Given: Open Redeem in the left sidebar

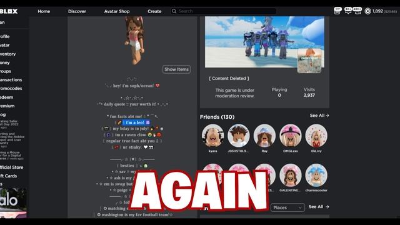Looking at the screenshot, I should point(7,97).
